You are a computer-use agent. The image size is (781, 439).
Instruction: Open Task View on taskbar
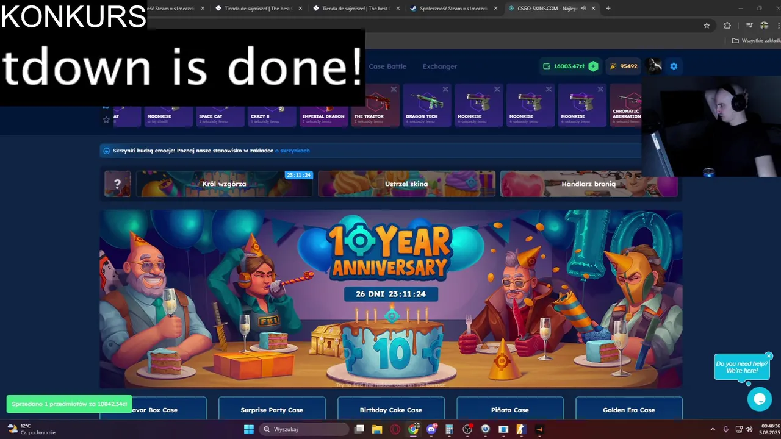point(359,429)
